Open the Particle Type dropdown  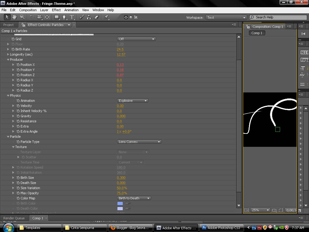pyautogui.click(x=139, y=142)
